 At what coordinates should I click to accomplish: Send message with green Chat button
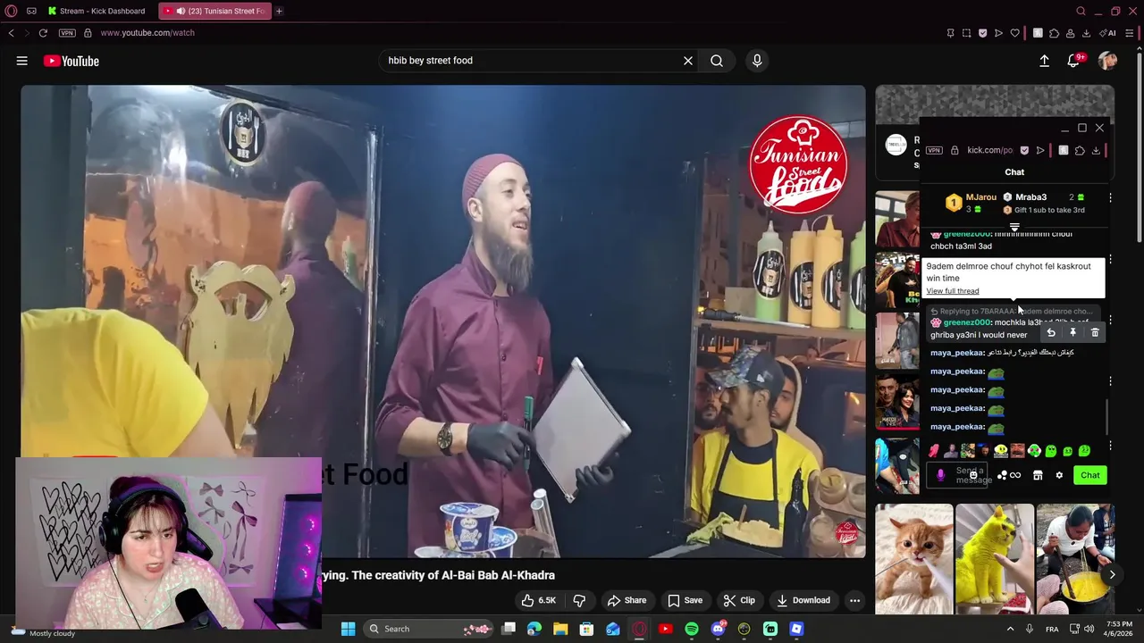[1090, 475]
